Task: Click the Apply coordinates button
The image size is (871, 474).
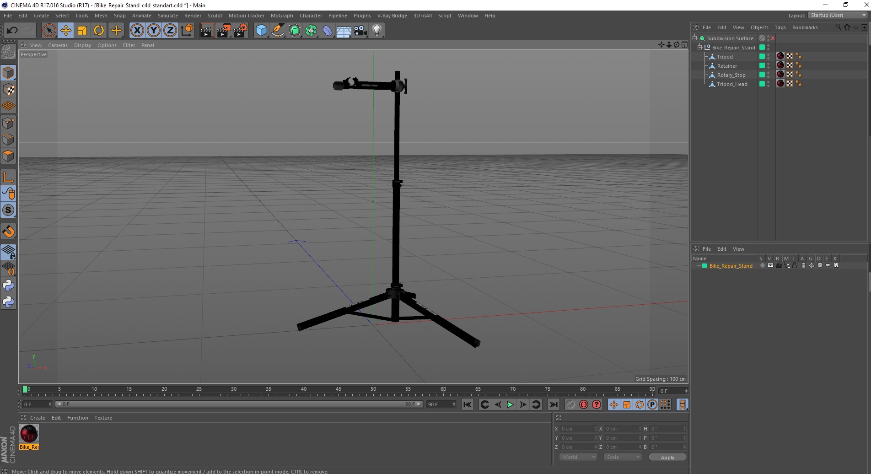Action: [667, 458]
